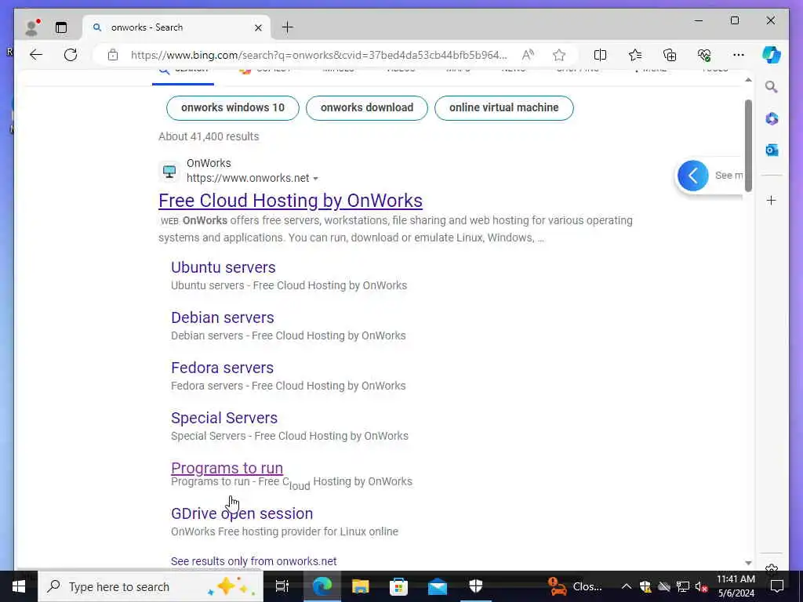Open Outlook sidebar icon
The width and height of the screenshot is (803, 602).
(772, 150)
